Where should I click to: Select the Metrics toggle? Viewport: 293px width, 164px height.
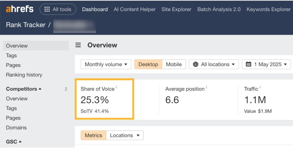[94, 135]
